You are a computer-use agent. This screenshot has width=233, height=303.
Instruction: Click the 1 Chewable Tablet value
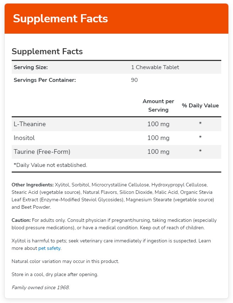(x=155, y=67)
